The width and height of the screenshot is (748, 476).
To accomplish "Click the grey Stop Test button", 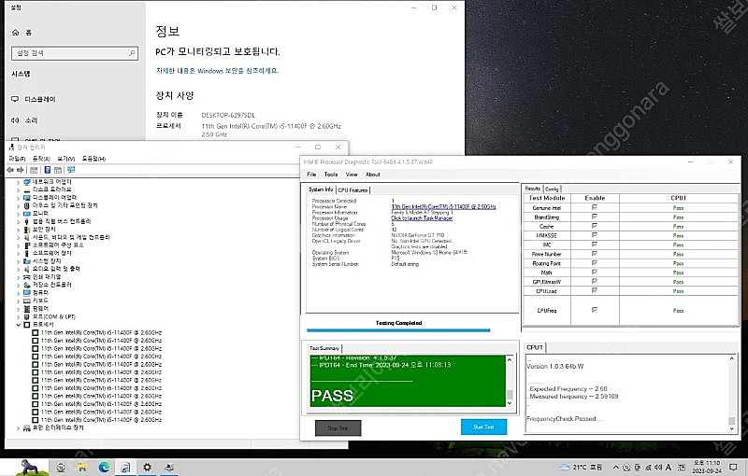I will coord(338,428).
